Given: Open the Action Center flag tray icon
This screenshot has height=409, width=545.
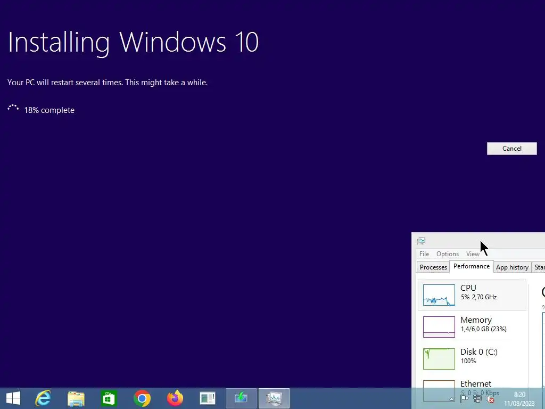Looking at the screenshot, I should coord(464,399).
